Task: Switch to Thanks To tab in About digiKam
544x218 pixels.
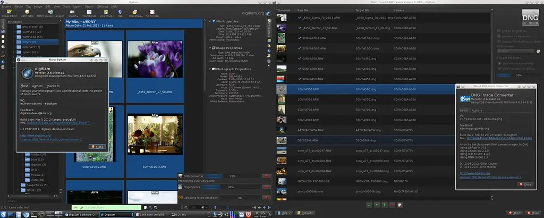Action: click(x=53, y=85)
